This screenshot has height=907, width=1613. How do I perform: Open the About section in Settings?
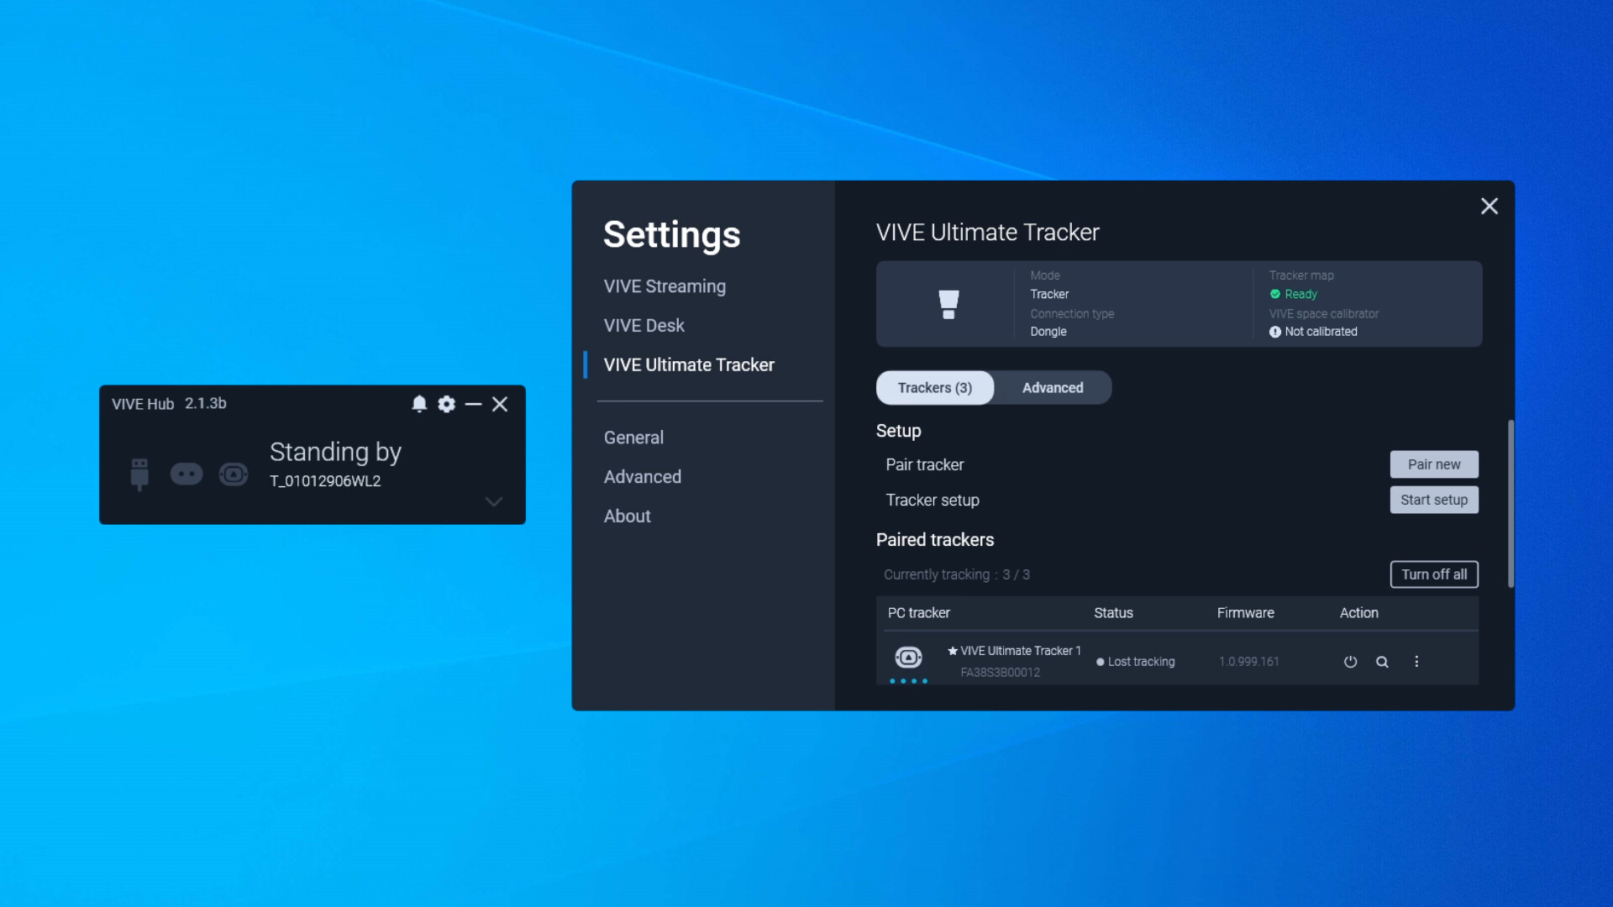tap(627, 516)
